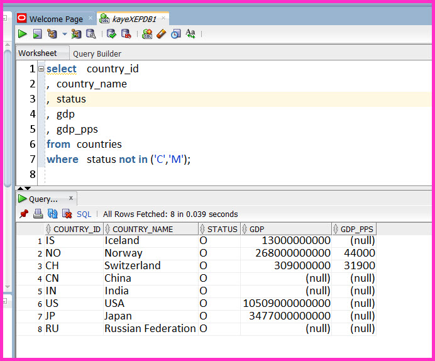Click the splitter collapse up arrow
The width and height of the screenshot is (435, 361).
20,189
